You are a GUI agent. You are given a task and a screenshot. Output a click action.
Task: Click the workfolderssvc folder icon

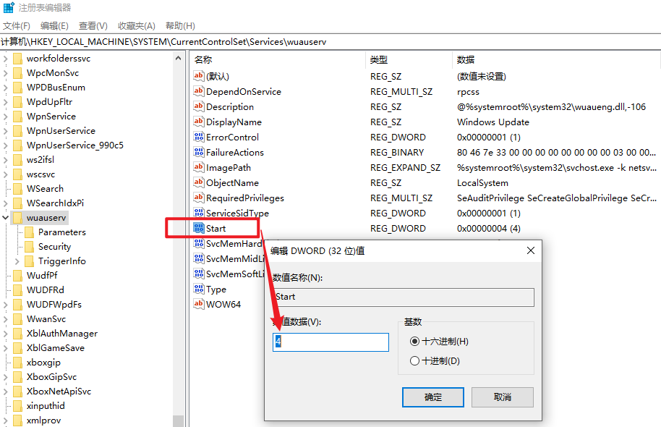pos(17,58)
